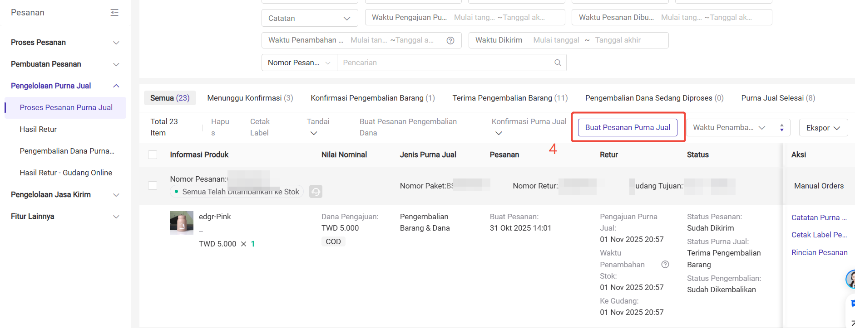This screenshot has height=328, width=855.
Task: Expand the Ekspor dropdown
Action: coord(823,128)
